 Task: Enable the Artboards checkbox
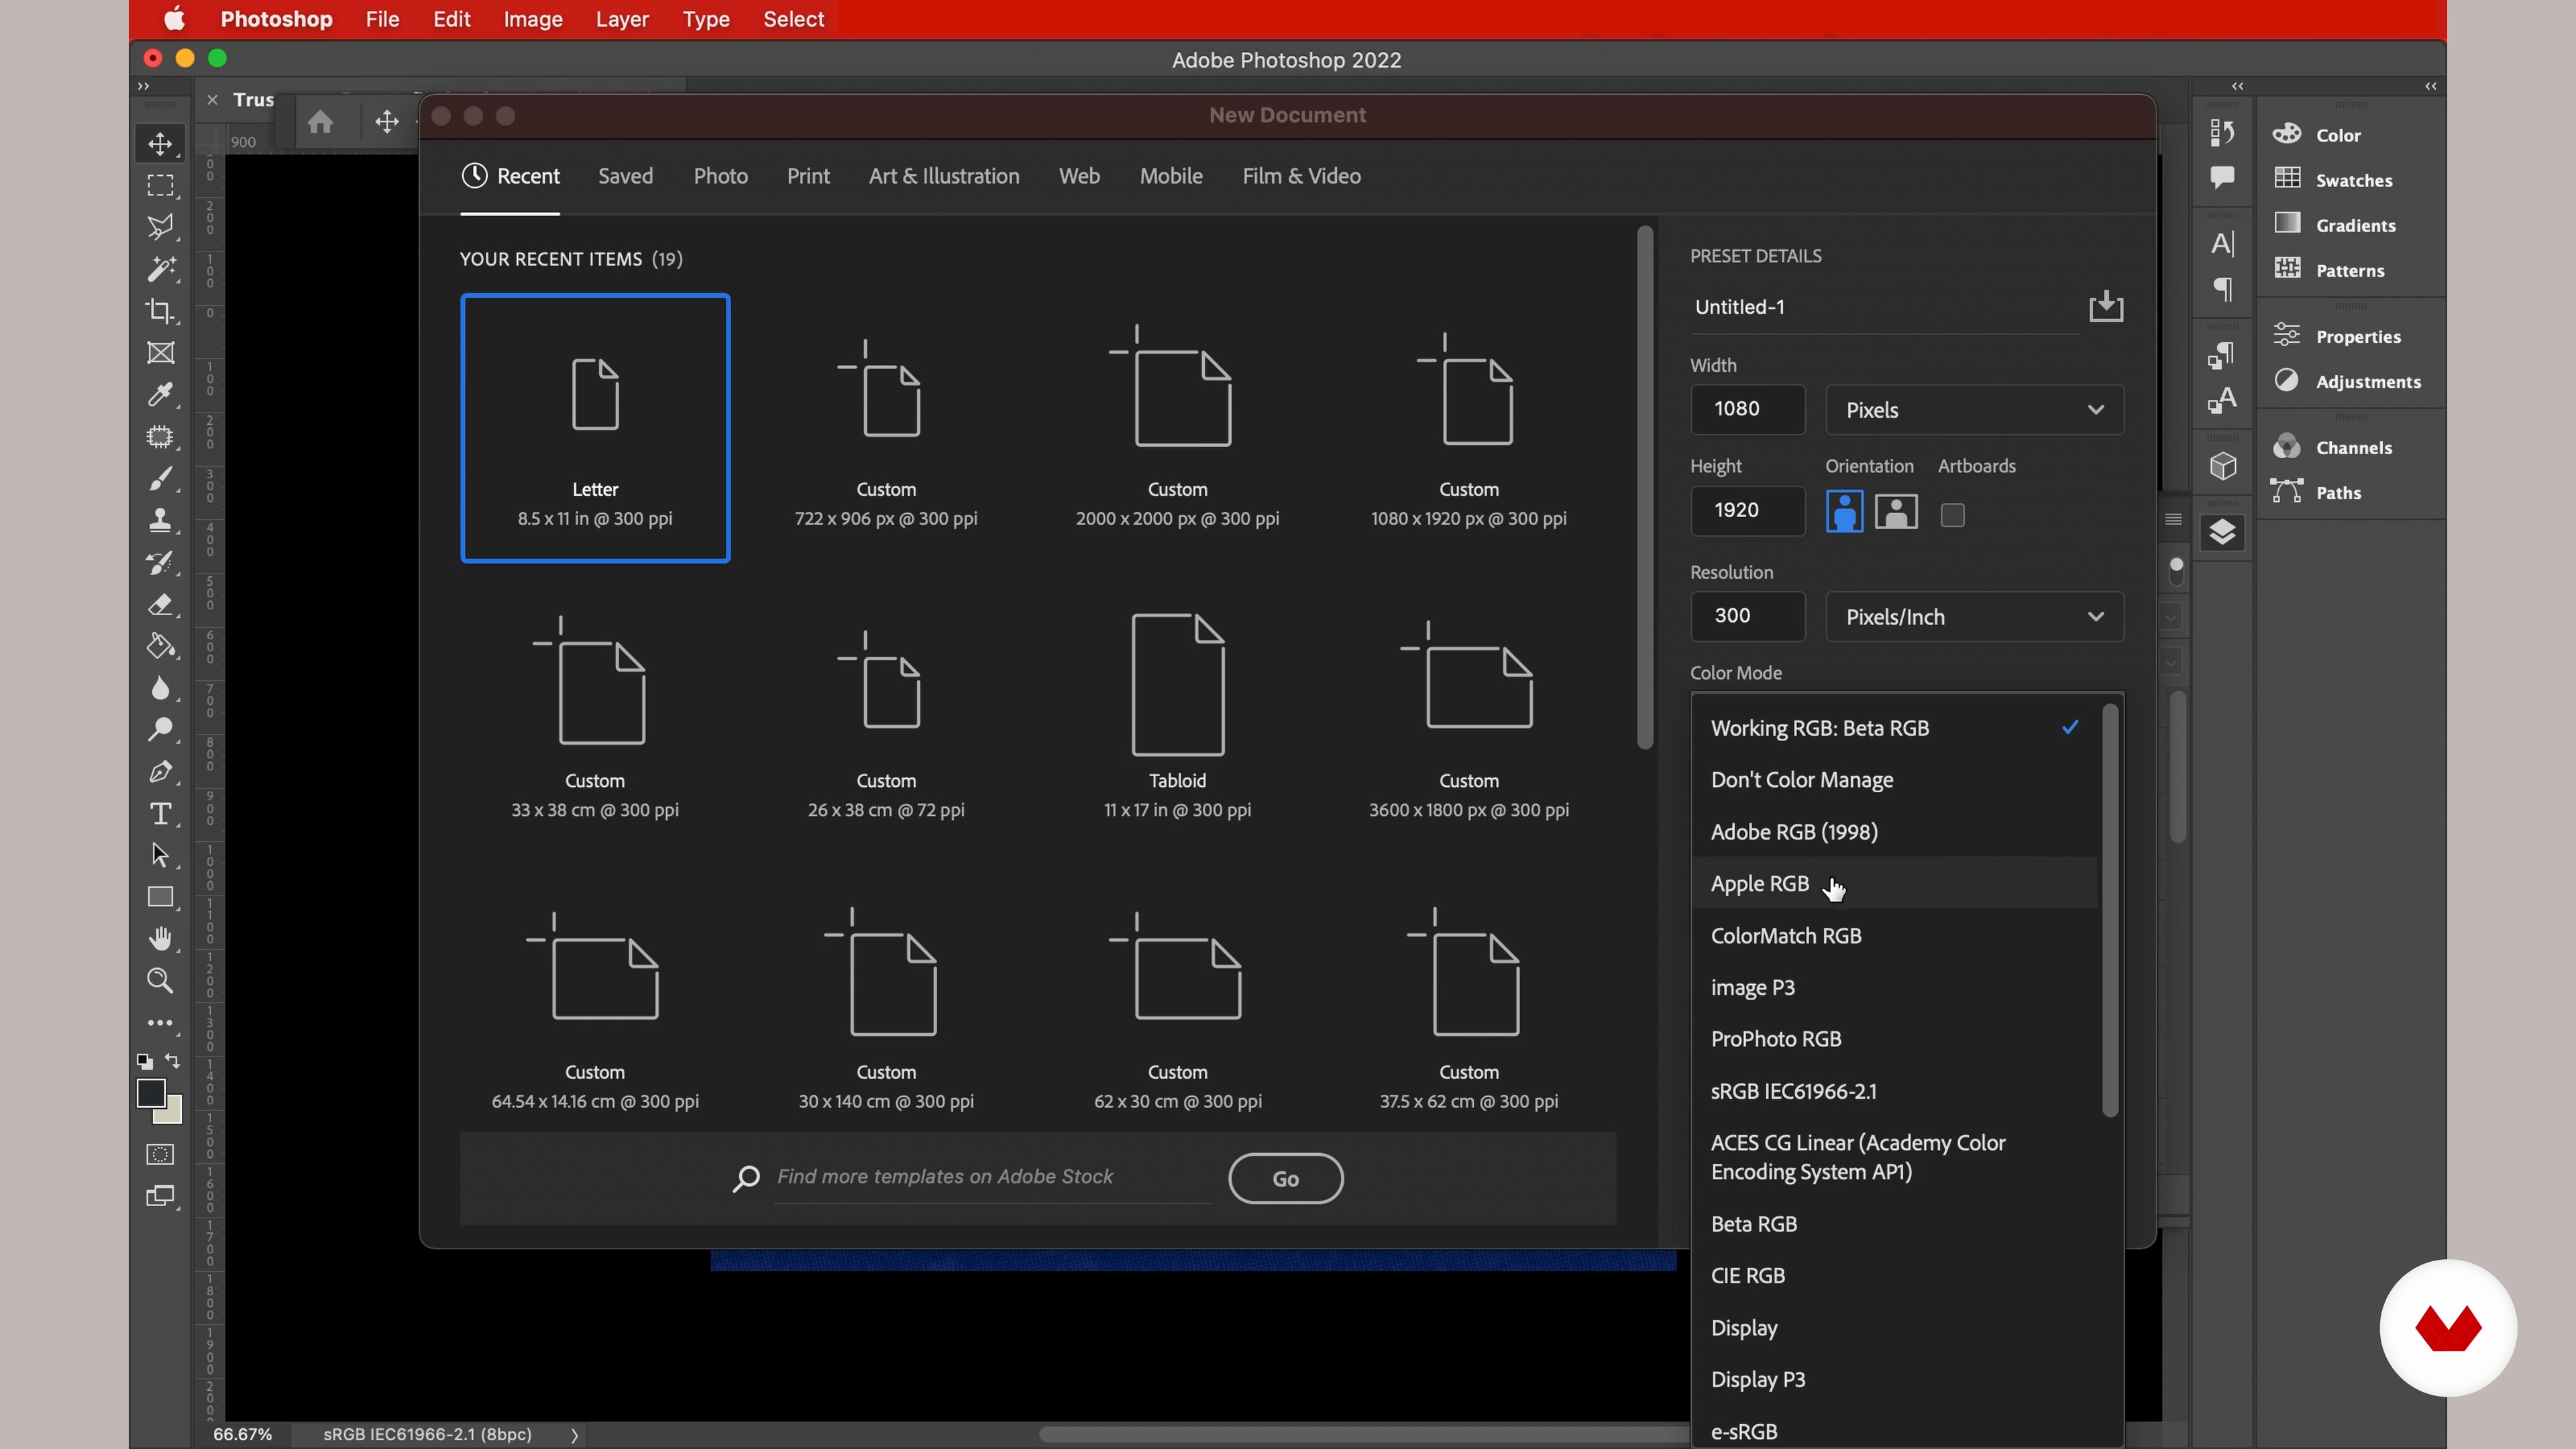coord(1952,515)
